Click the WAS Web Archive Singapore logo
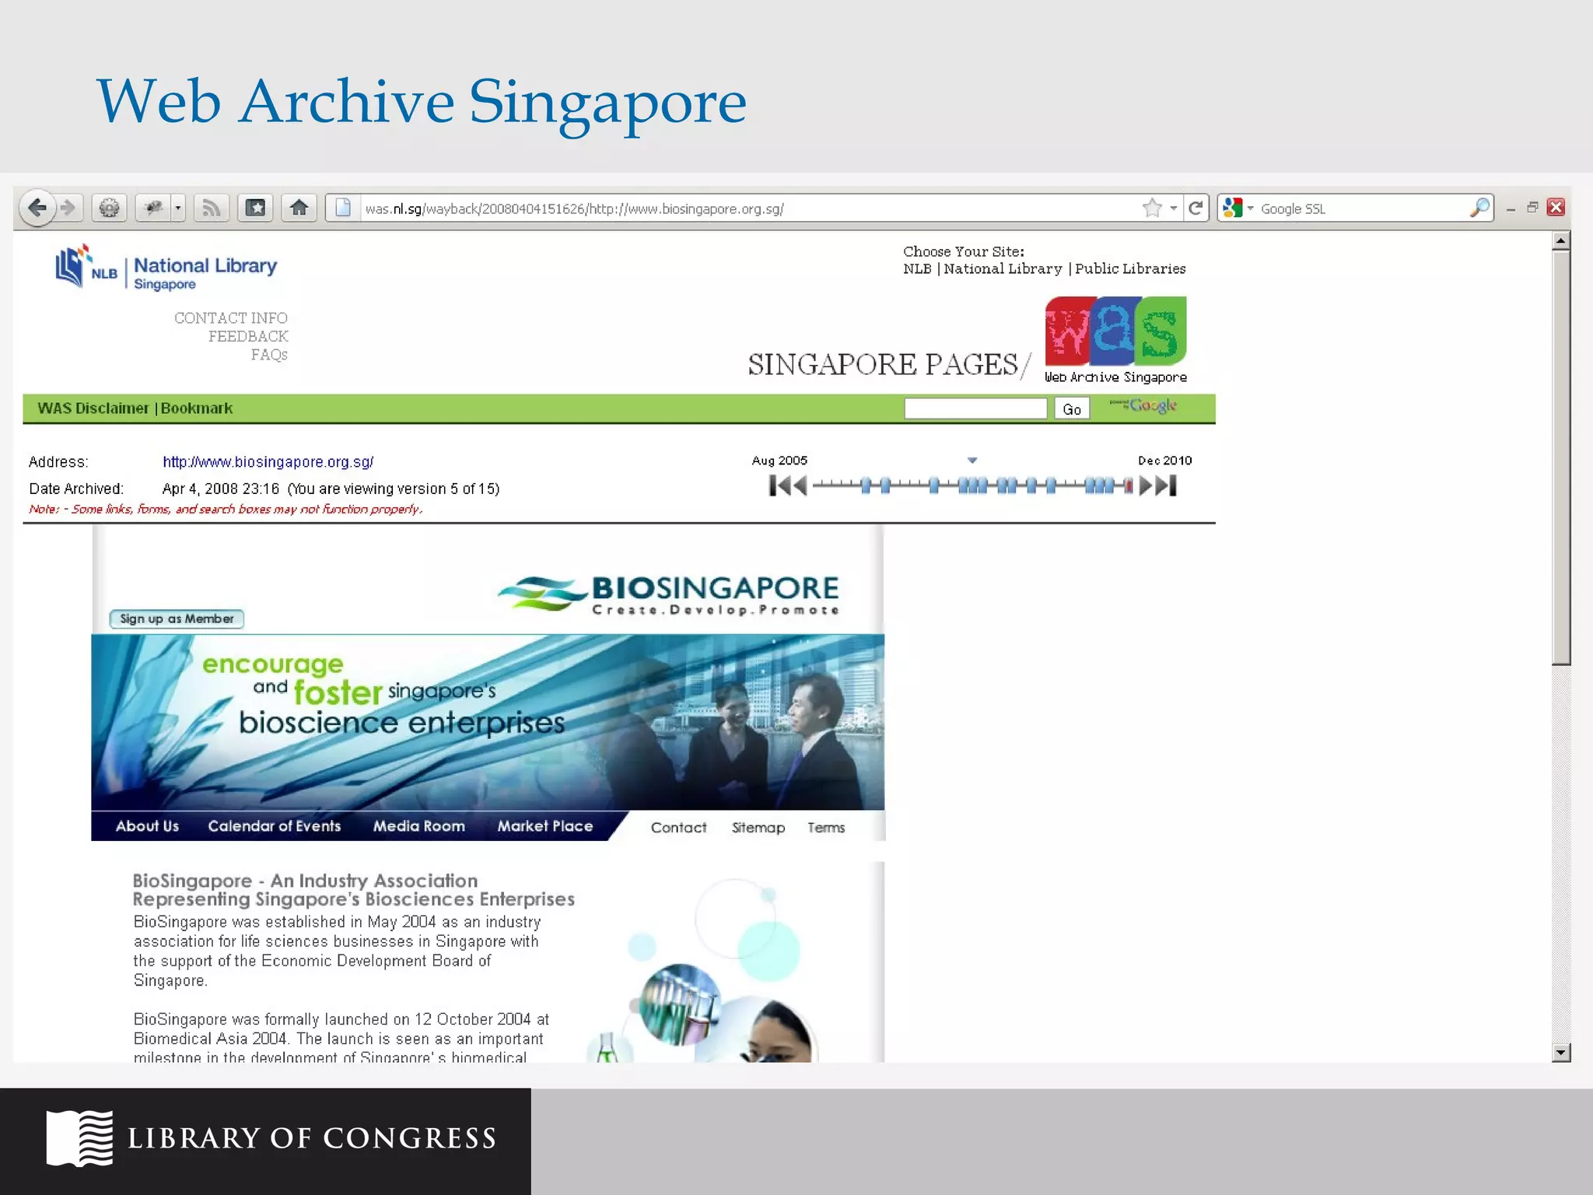 (1115, 340)
